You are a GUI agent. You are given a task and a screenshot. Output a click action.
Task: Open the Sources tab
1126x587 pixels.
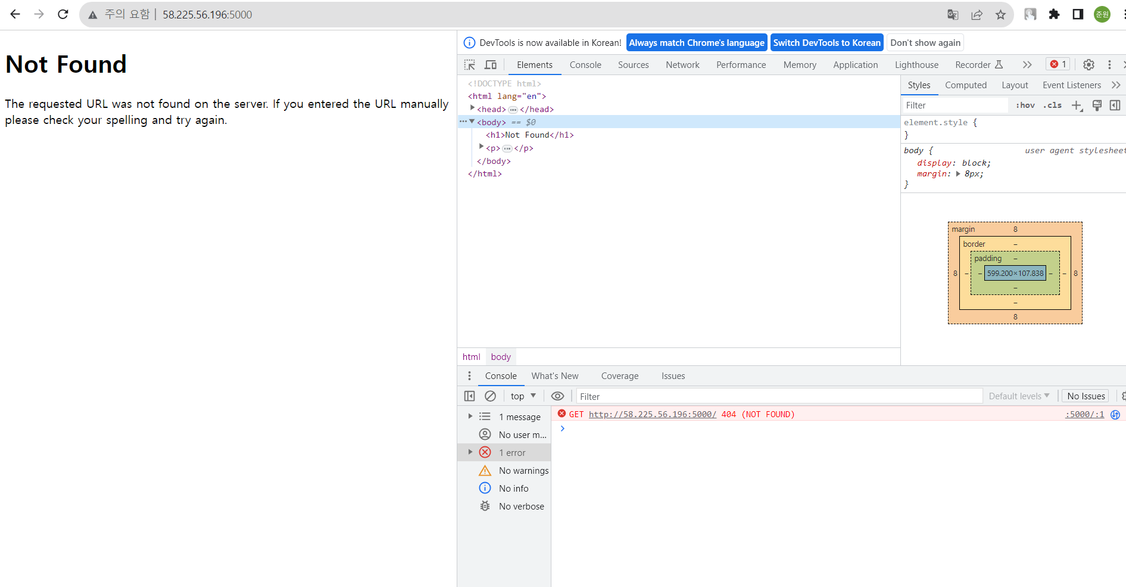[x=633, y=65]
